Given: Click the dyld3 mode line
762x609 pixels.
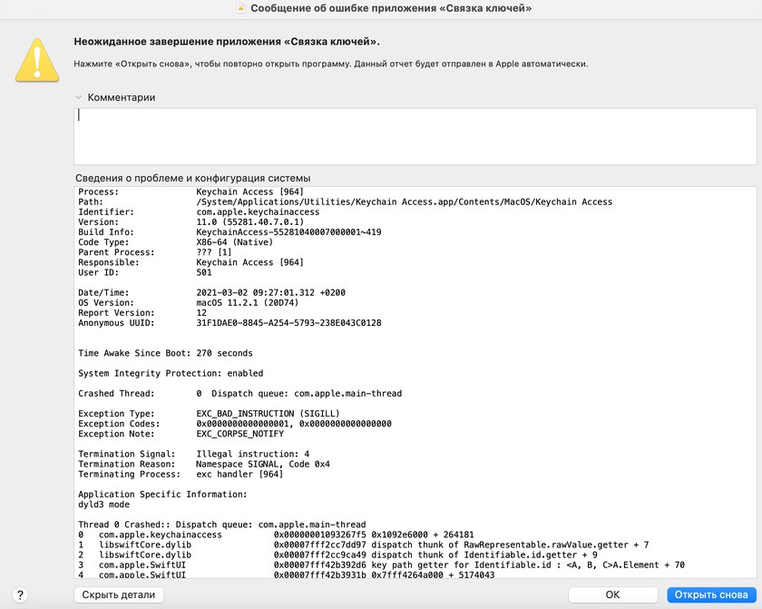Looking at the screenshot, I should click(104, 505).
